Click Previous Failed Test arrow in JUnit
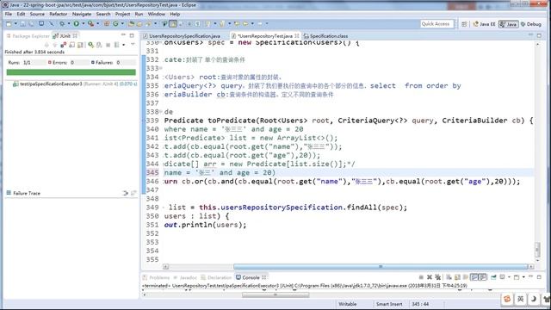551x310 pixels. pos(55,45)
